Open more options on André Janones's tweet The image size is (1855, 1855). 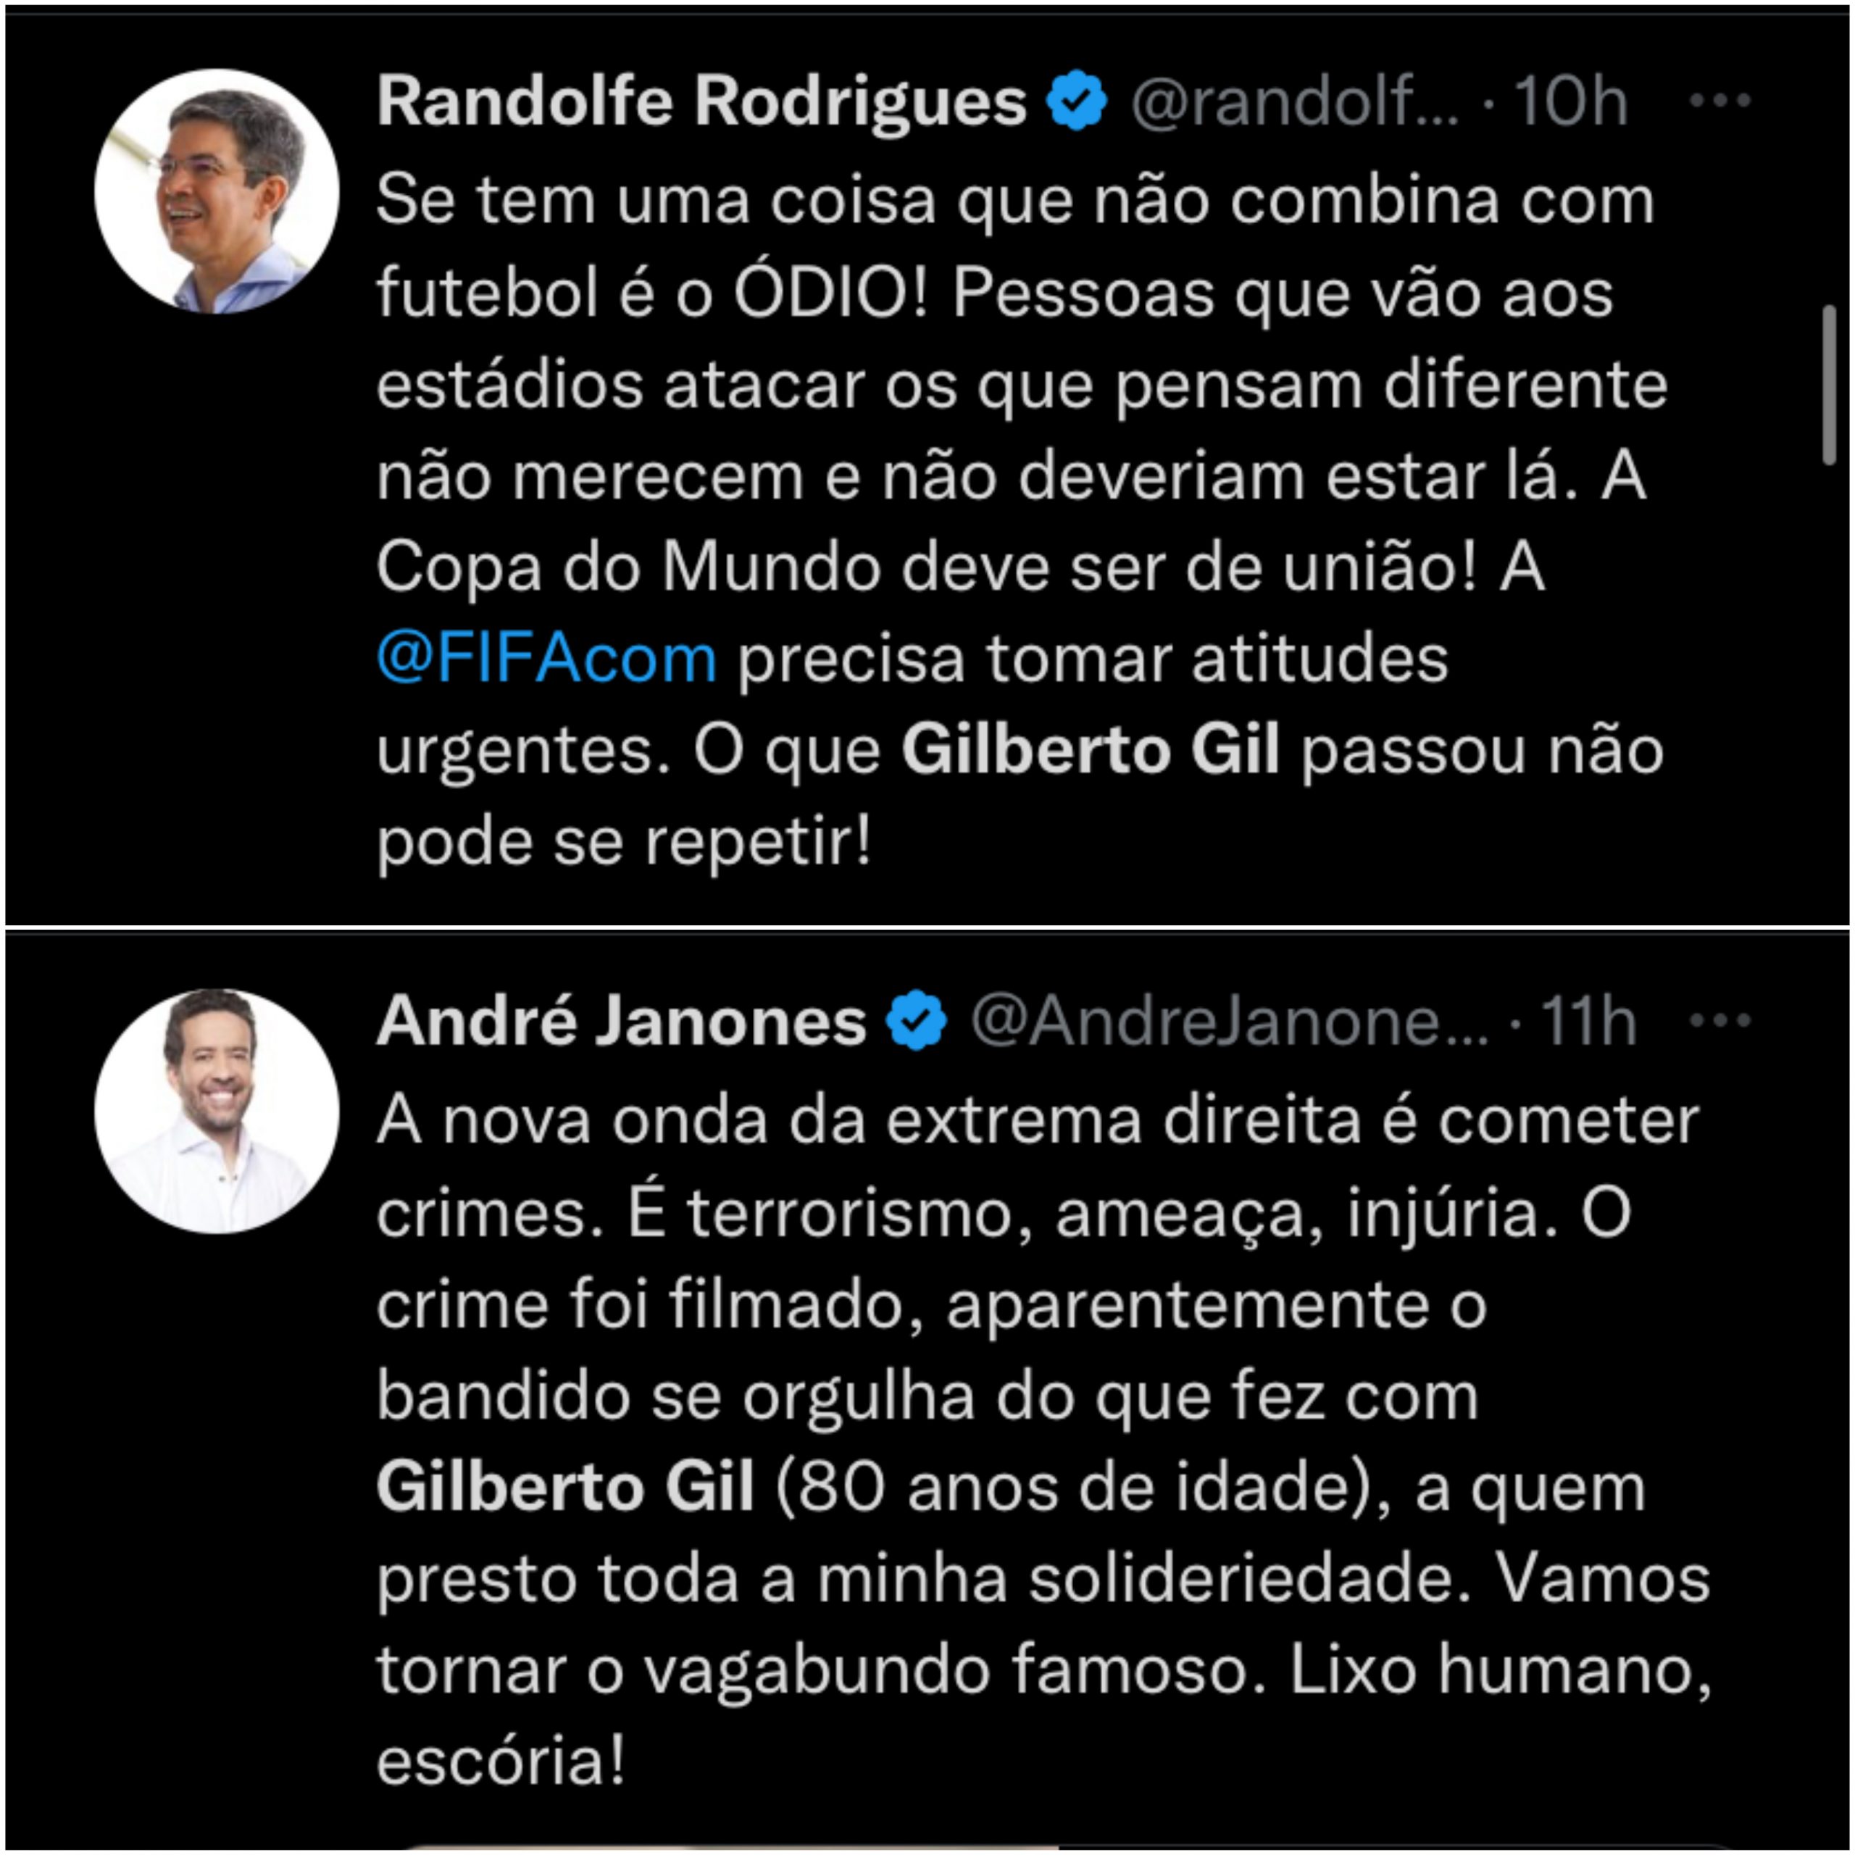tap(1719, 1020)
